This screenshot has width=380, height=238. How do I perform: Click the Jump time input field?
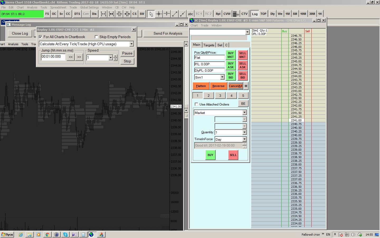[x=53, y=57]
